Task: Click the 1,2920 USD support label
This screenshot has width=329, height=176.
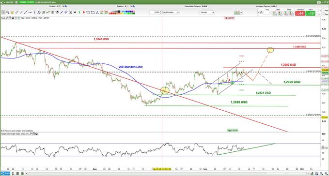Action: 292,82
